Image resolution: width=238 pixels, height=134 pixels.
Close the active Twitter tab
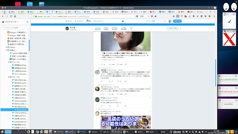coord(52,12)
